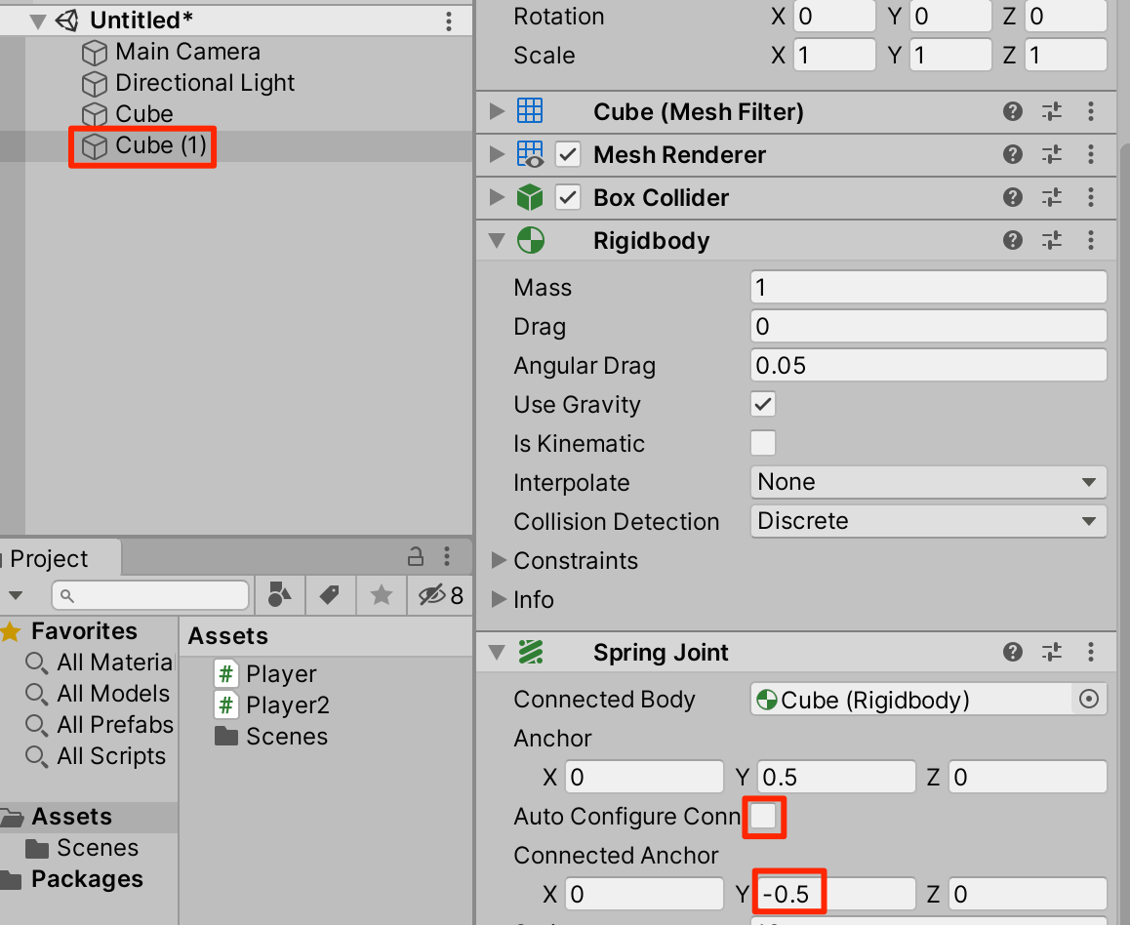The image size is (1130, 925).
Task: Select the Player2 script asset
Action: point(272,705)
